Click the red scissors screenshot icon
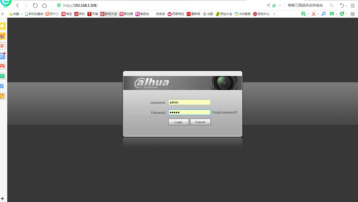 pyautogui.click(x=314, y=14)
